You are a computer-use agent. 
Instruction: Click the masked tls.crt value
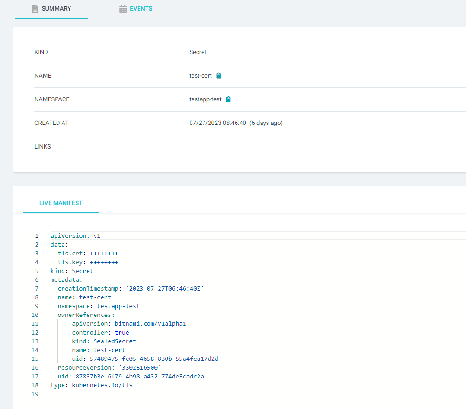104,254
